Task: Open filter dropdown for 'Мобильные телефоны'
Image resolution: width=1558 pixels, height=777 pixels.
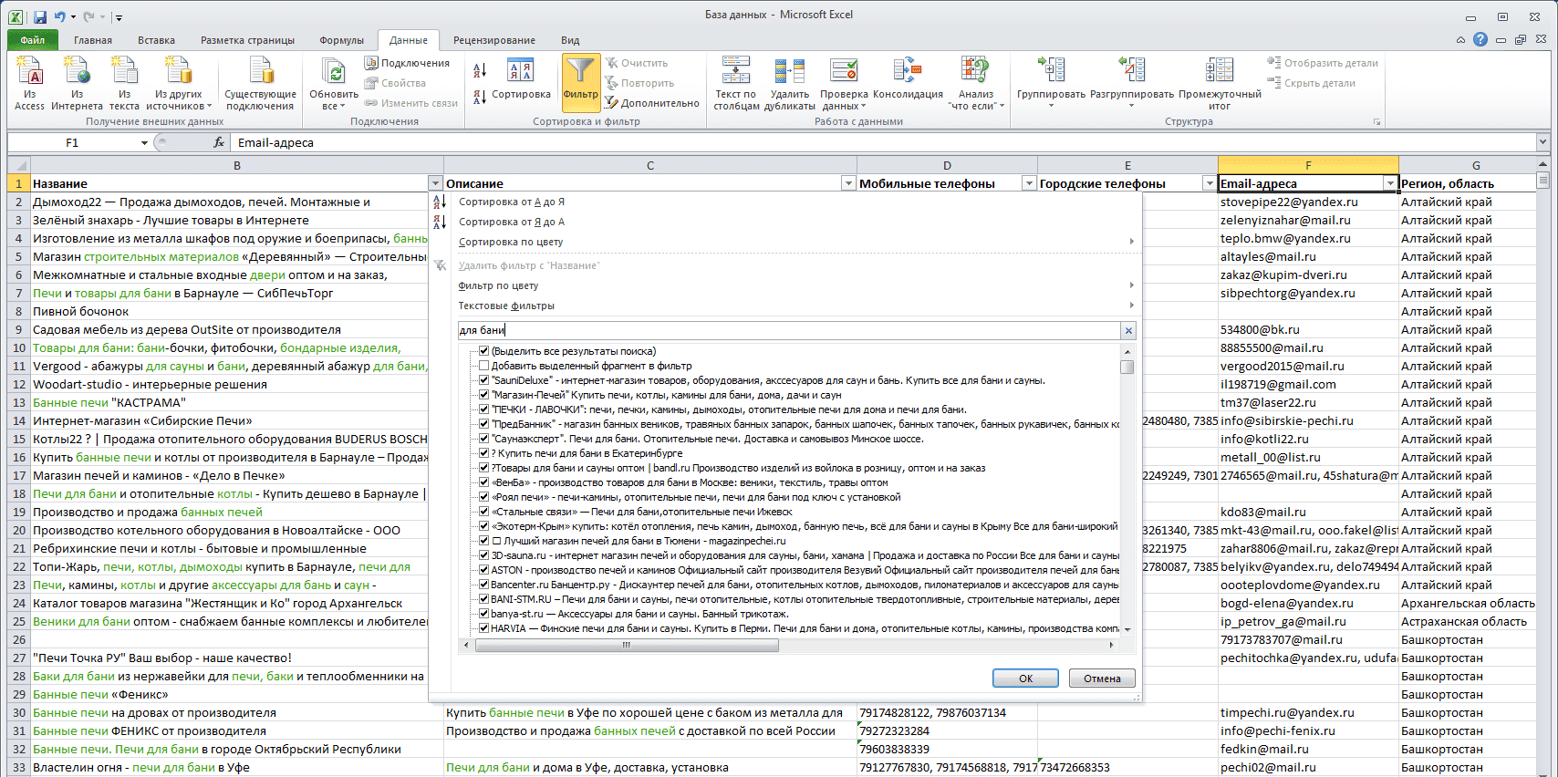Action: pos(1029,183)
